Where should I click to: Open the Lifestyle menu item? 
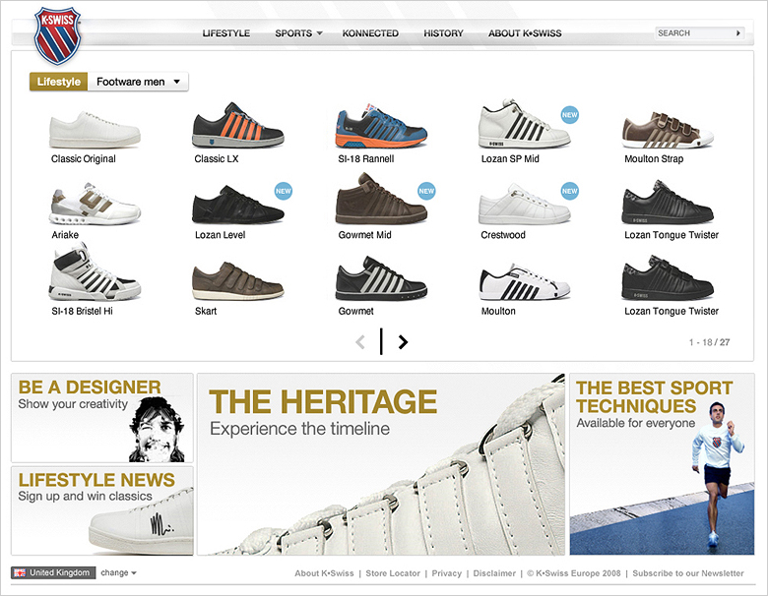pos(226,33)
